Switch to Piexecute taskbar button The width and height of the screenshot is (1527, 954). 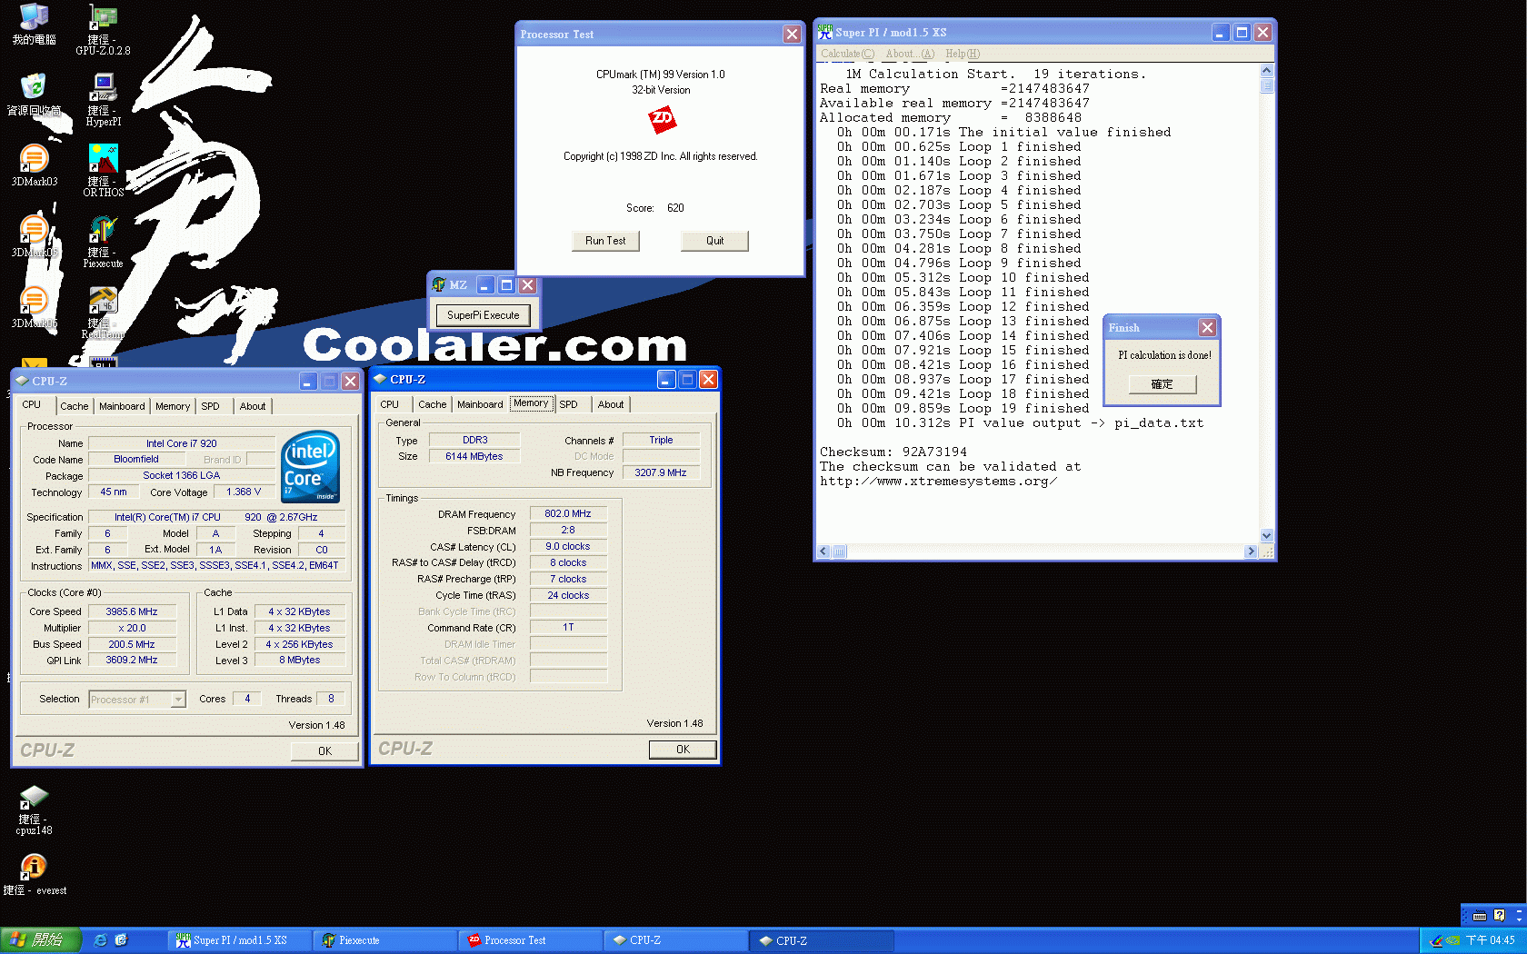(385, 940)
